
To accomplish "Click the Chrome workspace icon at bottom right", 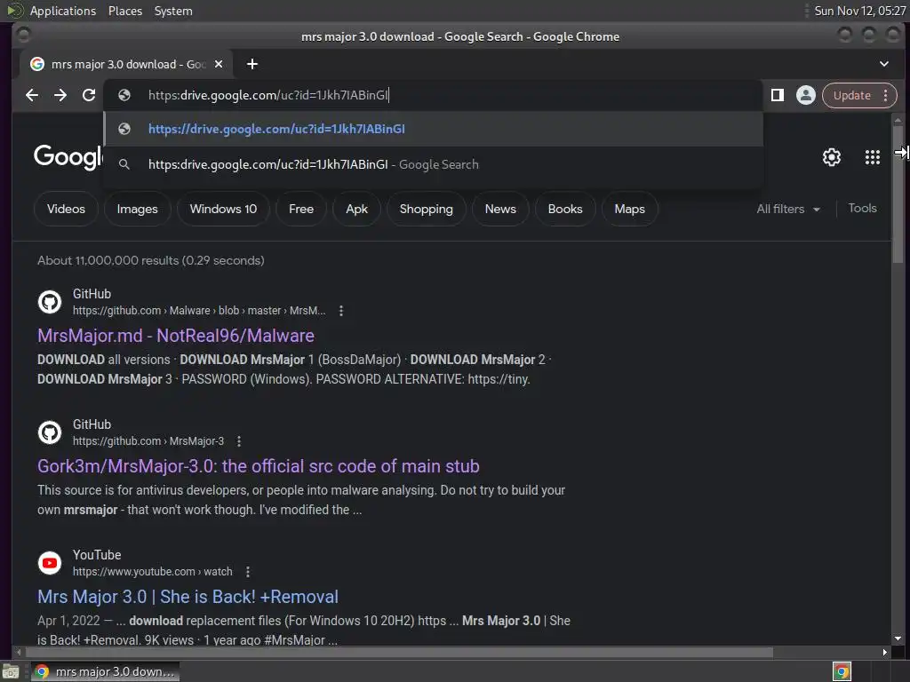I will coord(842,671).
